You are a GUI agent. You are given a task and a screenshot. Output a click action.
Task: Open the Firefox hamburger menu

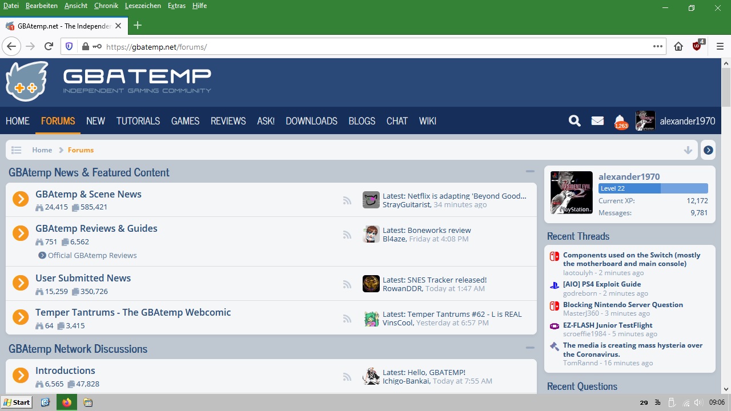(x=720, y=46)
